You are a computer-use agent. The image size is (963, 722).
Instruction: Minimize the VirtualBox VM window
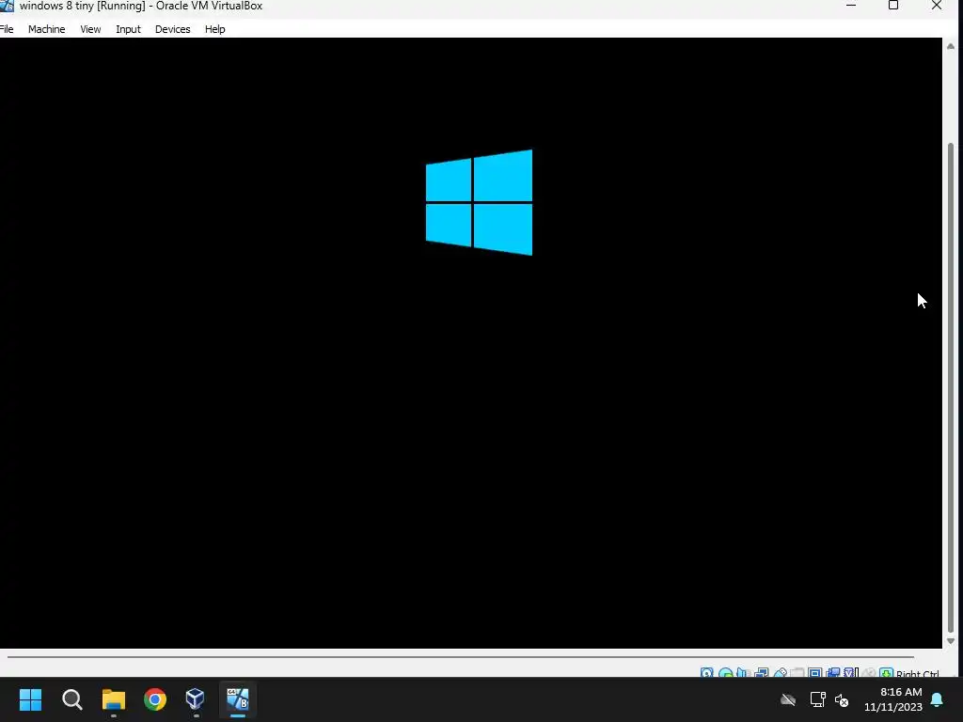[851, 6]
